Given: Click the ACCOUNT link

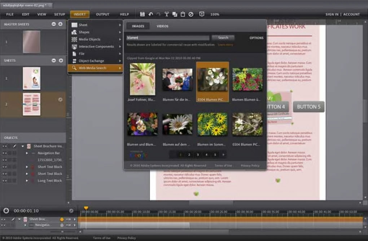Looking at the screenshot, I should 351,14.
